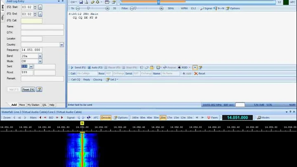Click the orange tuning indicator bar
Image resolution: width=297 pixels, height=167 pixels.
click(x=153, y=2)
